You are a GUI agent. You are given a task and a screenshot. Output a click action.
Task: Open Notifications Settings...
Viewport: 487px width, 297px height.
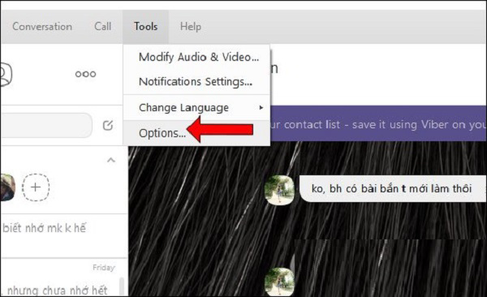tap(196, 82)
